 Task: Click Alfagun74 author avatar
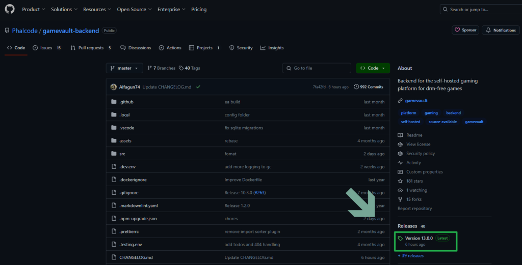point(113,87)
